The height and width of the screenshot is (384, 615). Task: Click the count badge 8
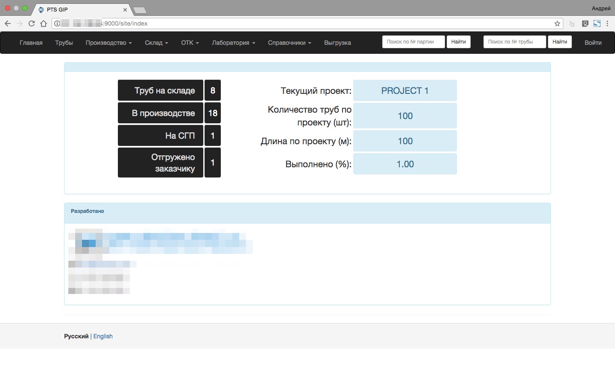[213, 90]
